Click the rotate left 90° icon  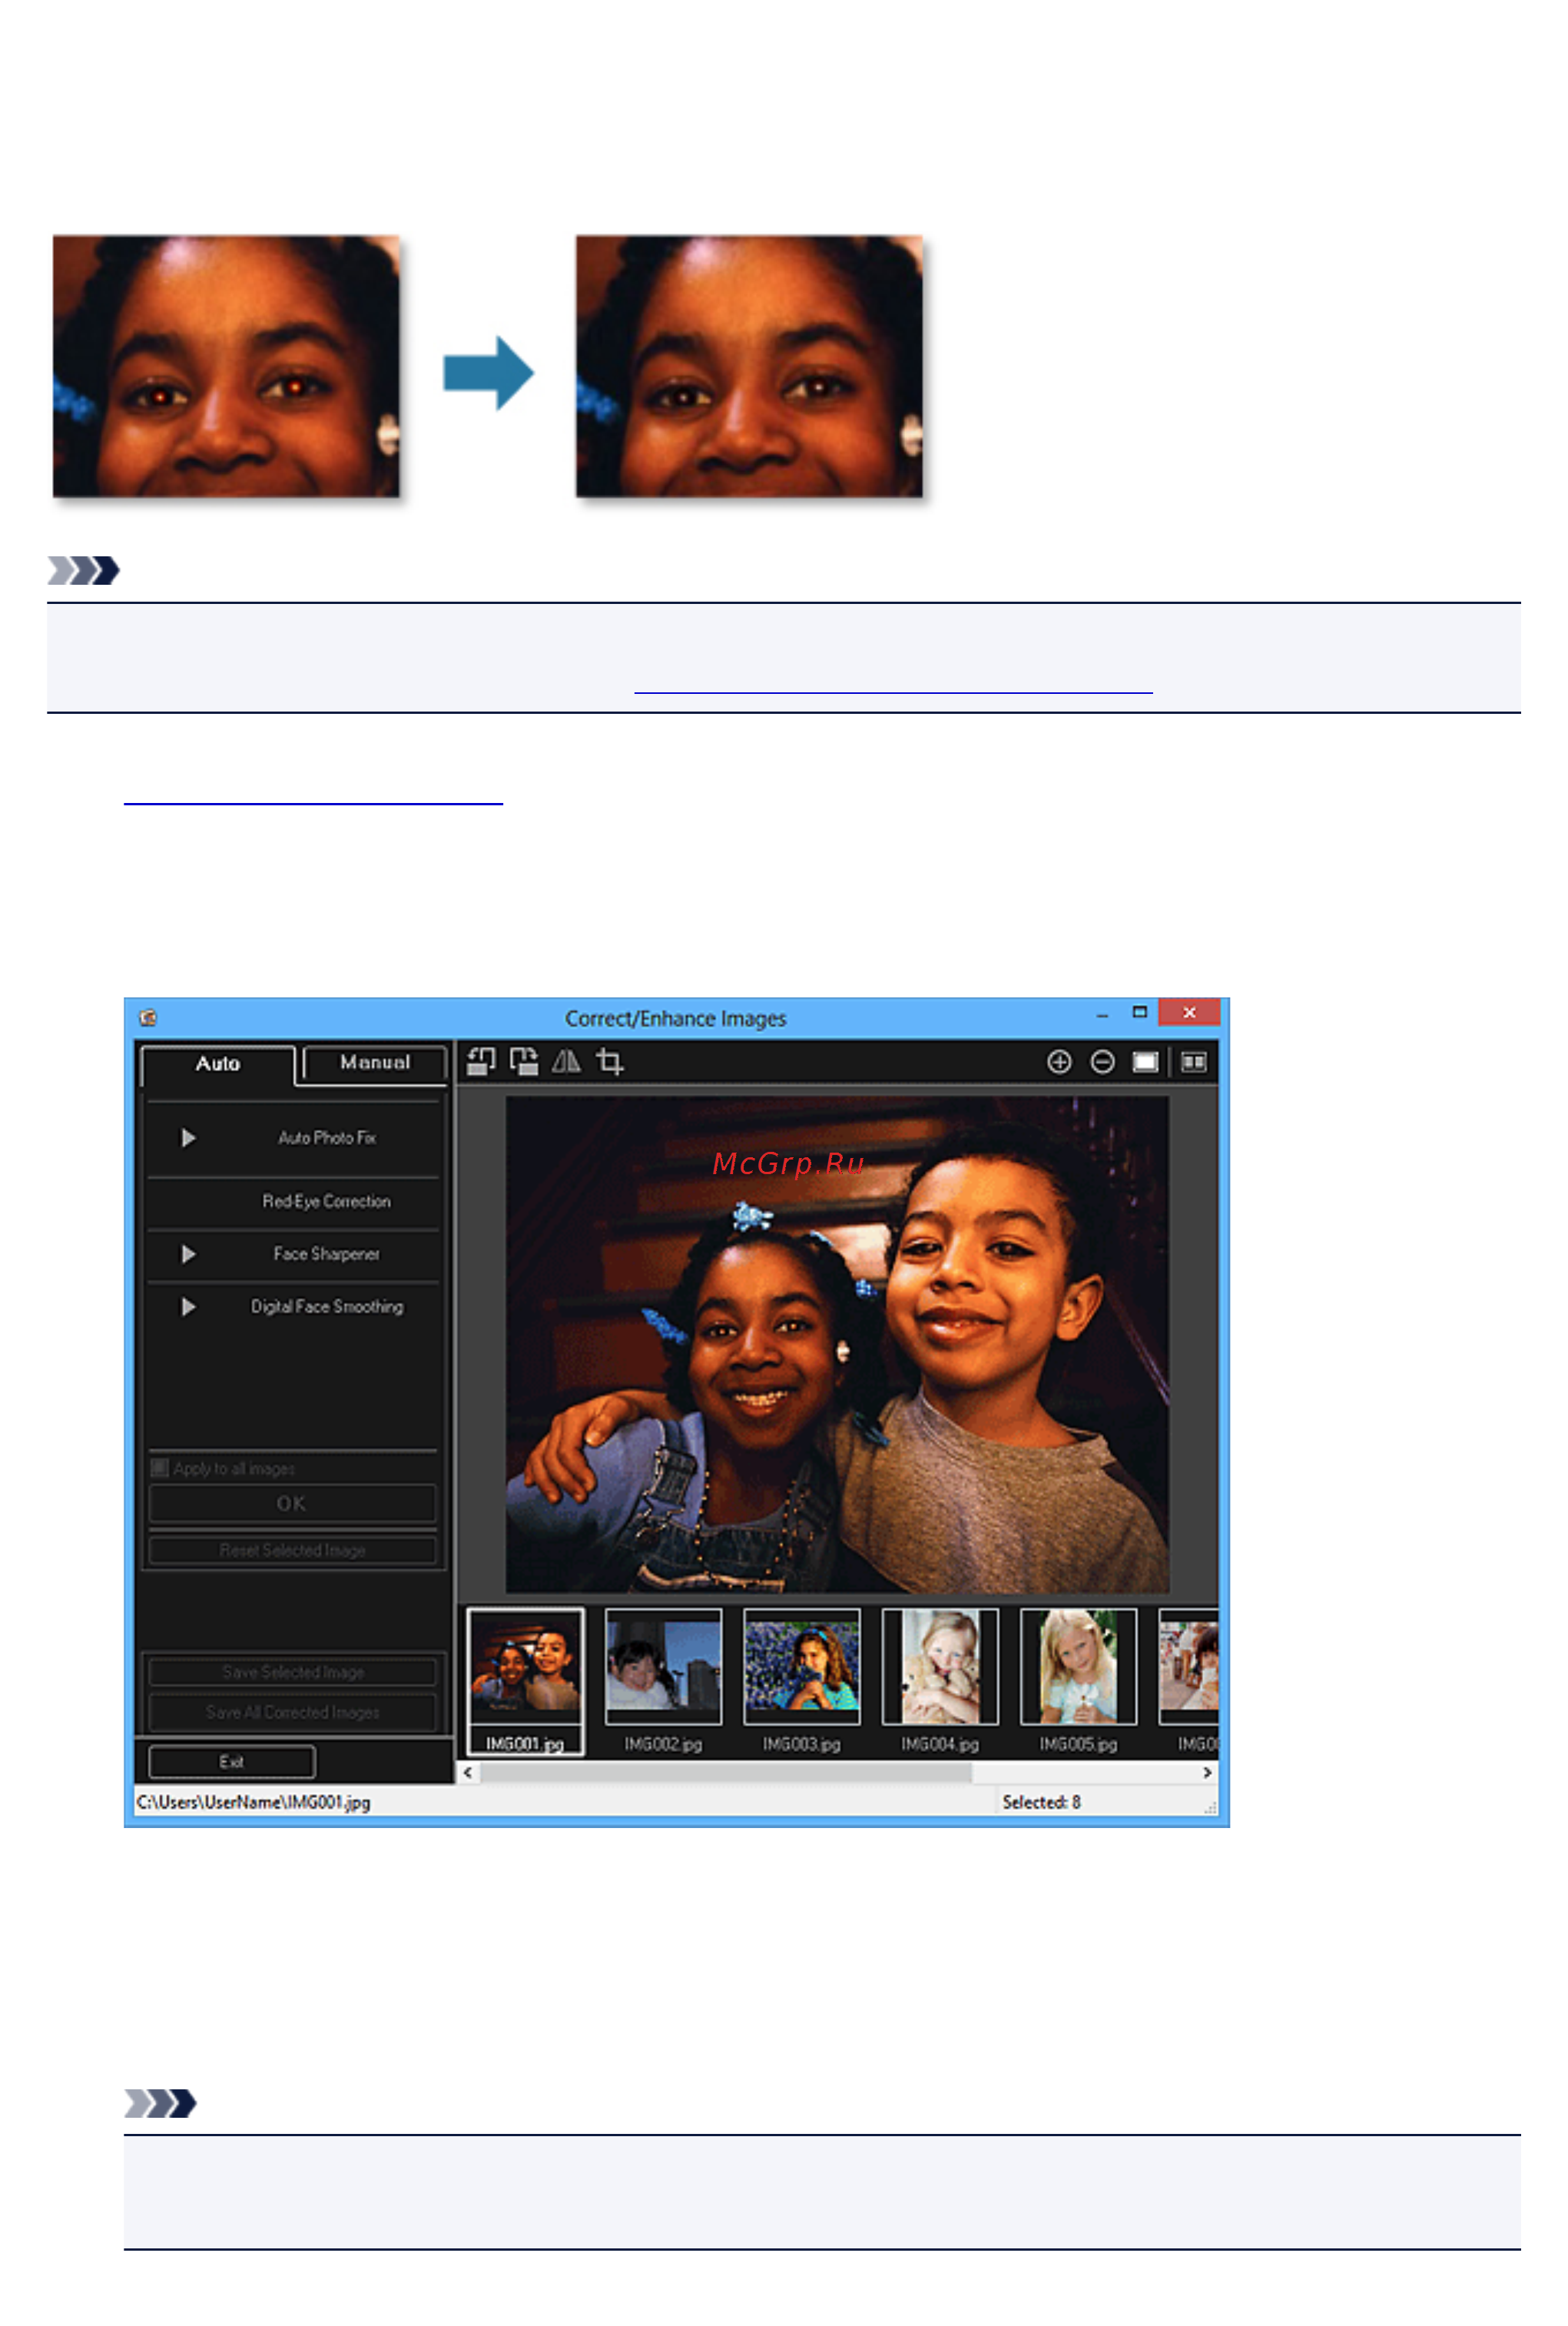(481, 1061)
